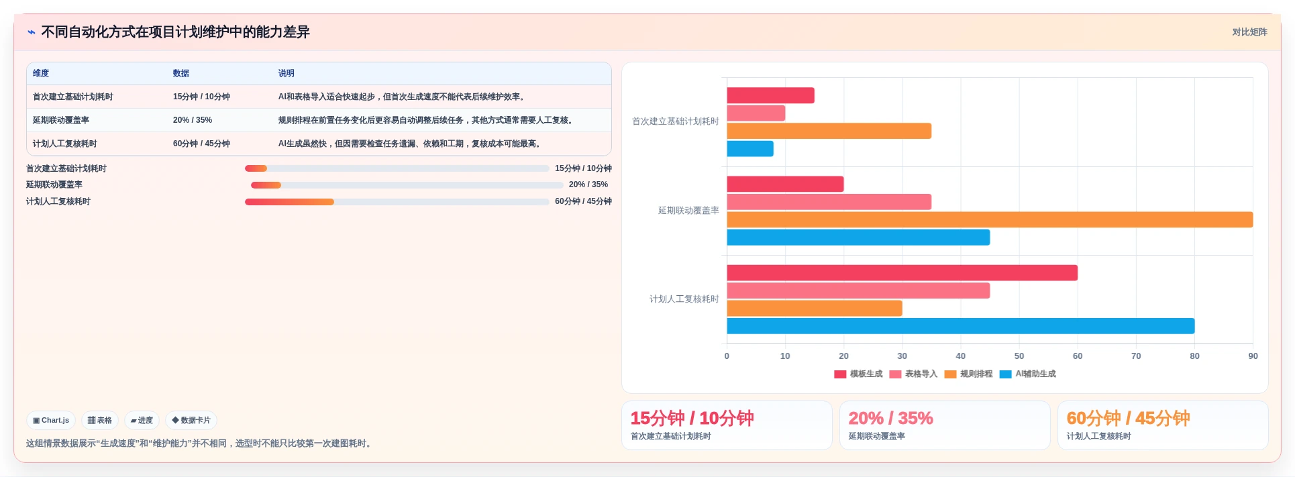1295x477 pixels.
Task: Click the blue icon beside the page title
Action: [x=32, y=32]
